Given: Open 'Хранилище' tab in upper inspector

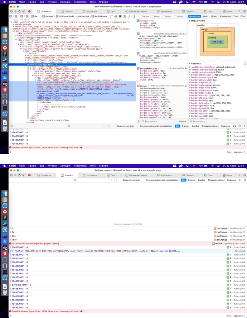Looking at the screenshot, I should coord(164,11).
